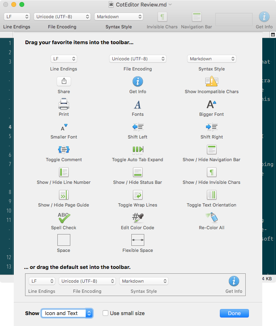The height and width of the screenshot is (326, 276).
Task: Click the Show / Hide Invisible Chars icon
Action: point(212,172)
